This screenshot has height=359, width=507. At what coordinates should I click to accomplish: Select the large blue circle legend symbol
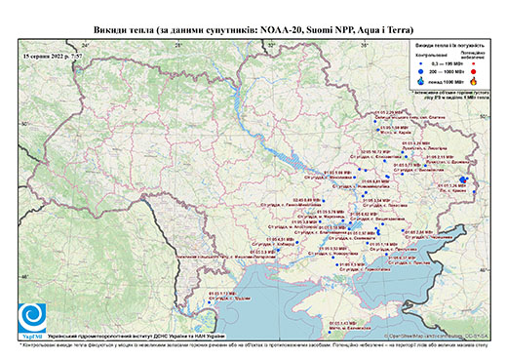[x=421, y=71]
